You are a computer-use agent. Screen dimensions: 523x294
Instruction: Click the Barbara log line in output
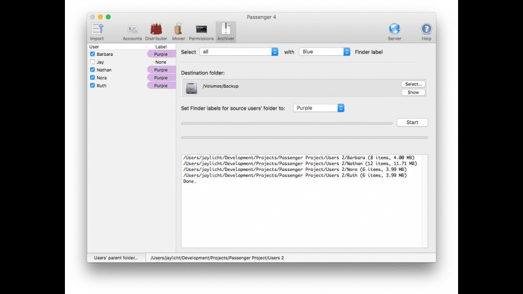pos(299,157)
